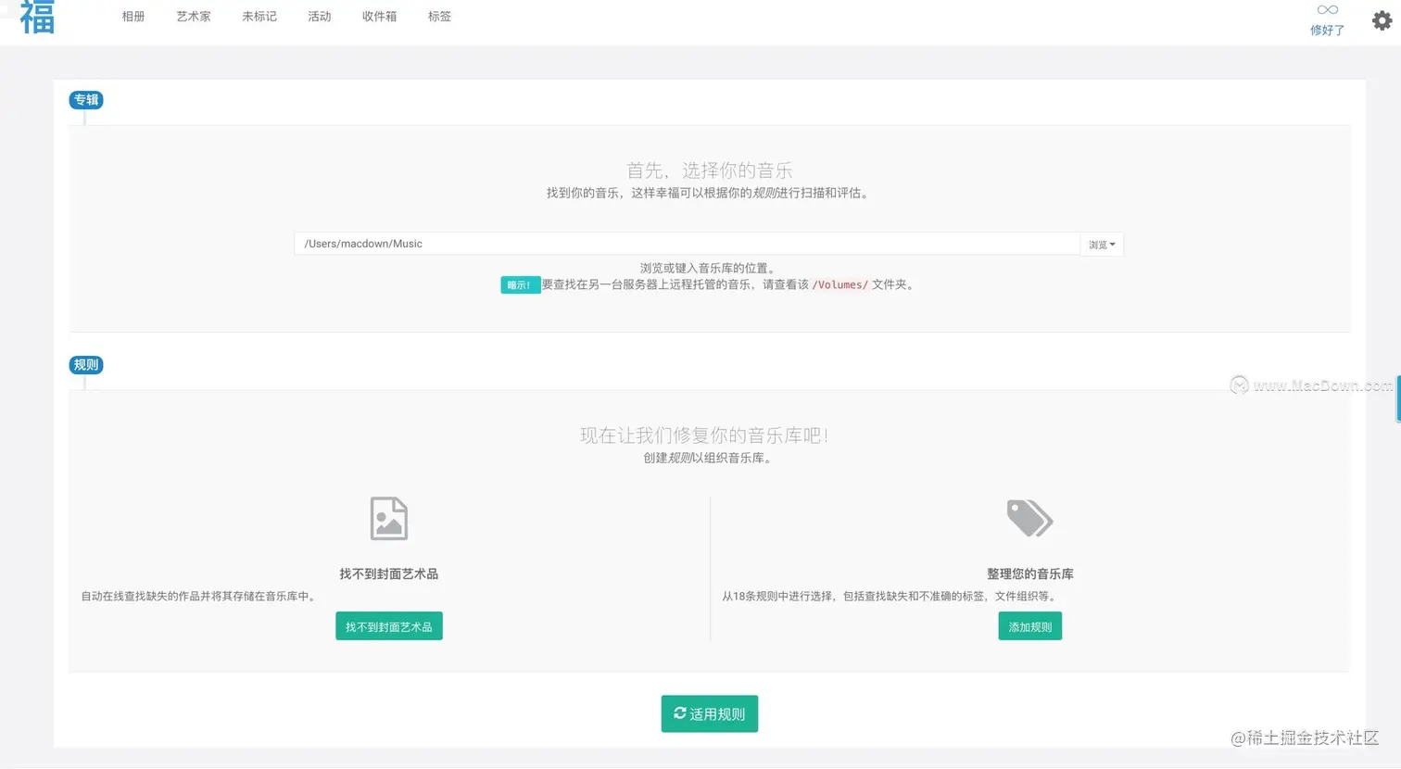The image size is (1401, 769).
Task: Click the green 找不到封面艺术品 button
Action: pyautogui.click(x=389, y=626)
